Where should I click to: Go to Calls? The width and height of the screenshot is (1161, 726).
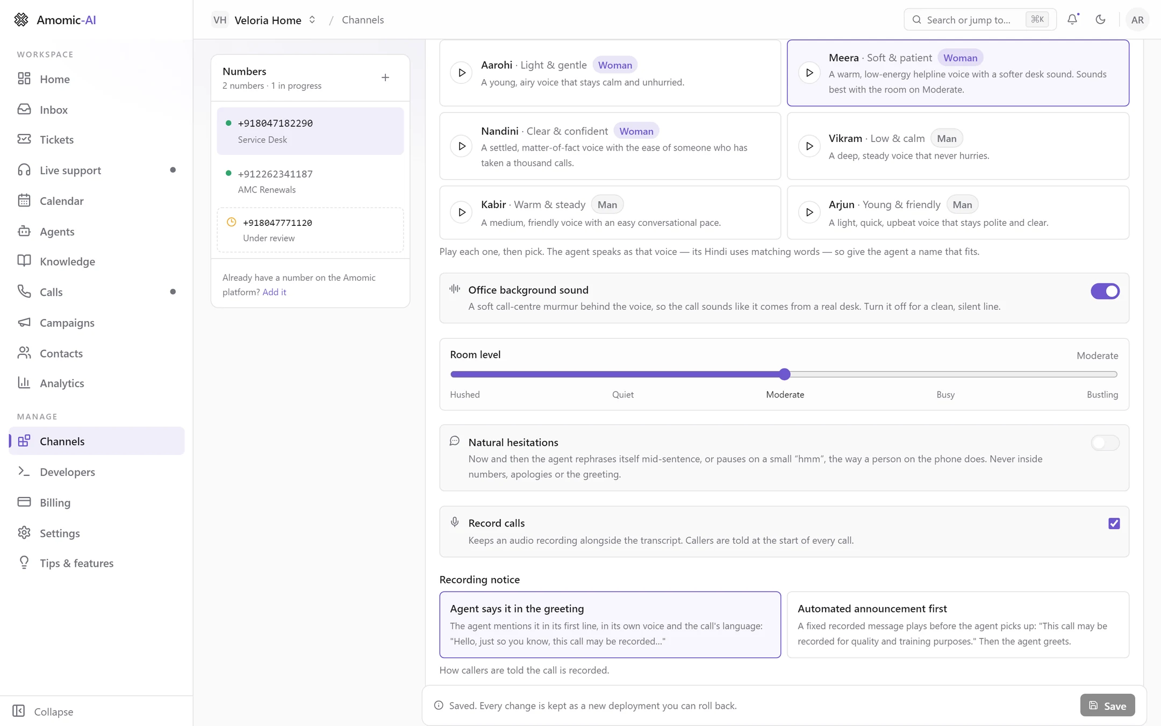(97, 293)
